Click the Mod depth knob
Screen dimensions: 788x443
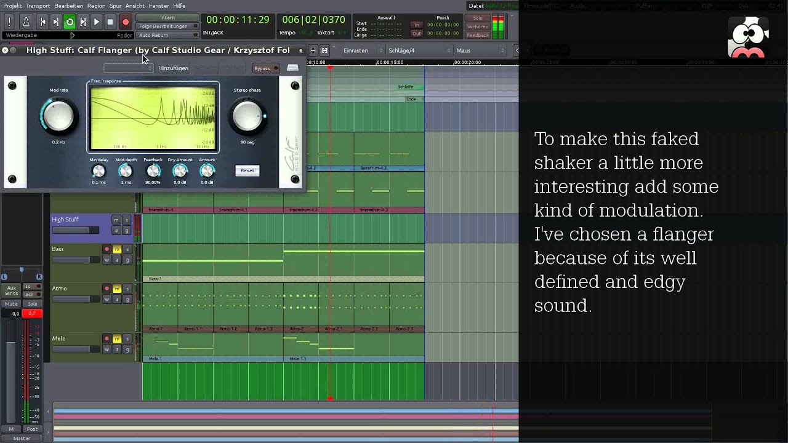click(x=126, y=172)
